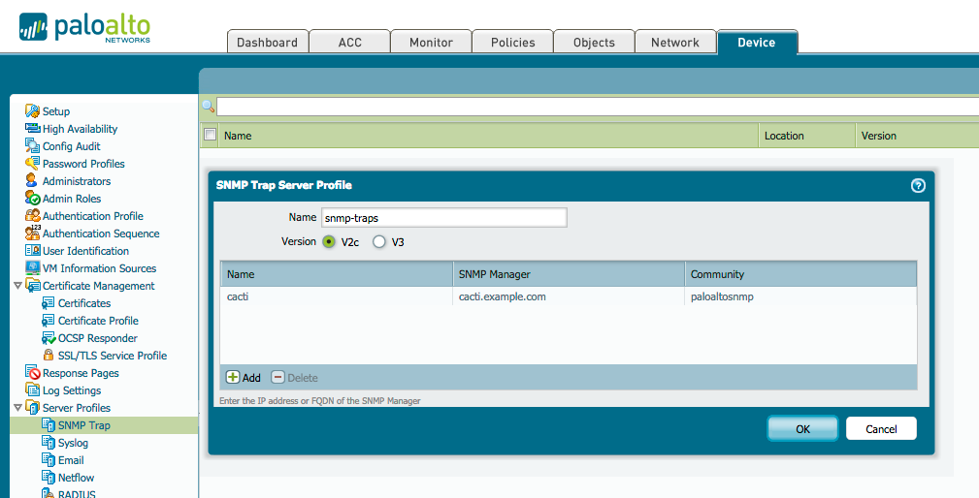This screenshot has width=979, height=498.
Task: Click OK to save the profile
Action: (x=802, y=428)
